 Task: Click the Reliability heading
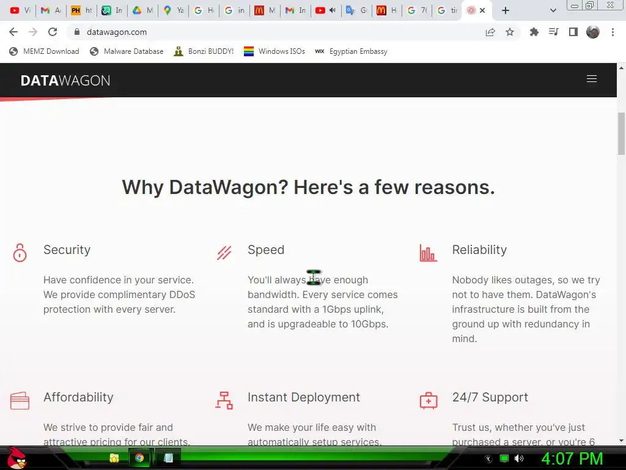click(x=479, y=250)
